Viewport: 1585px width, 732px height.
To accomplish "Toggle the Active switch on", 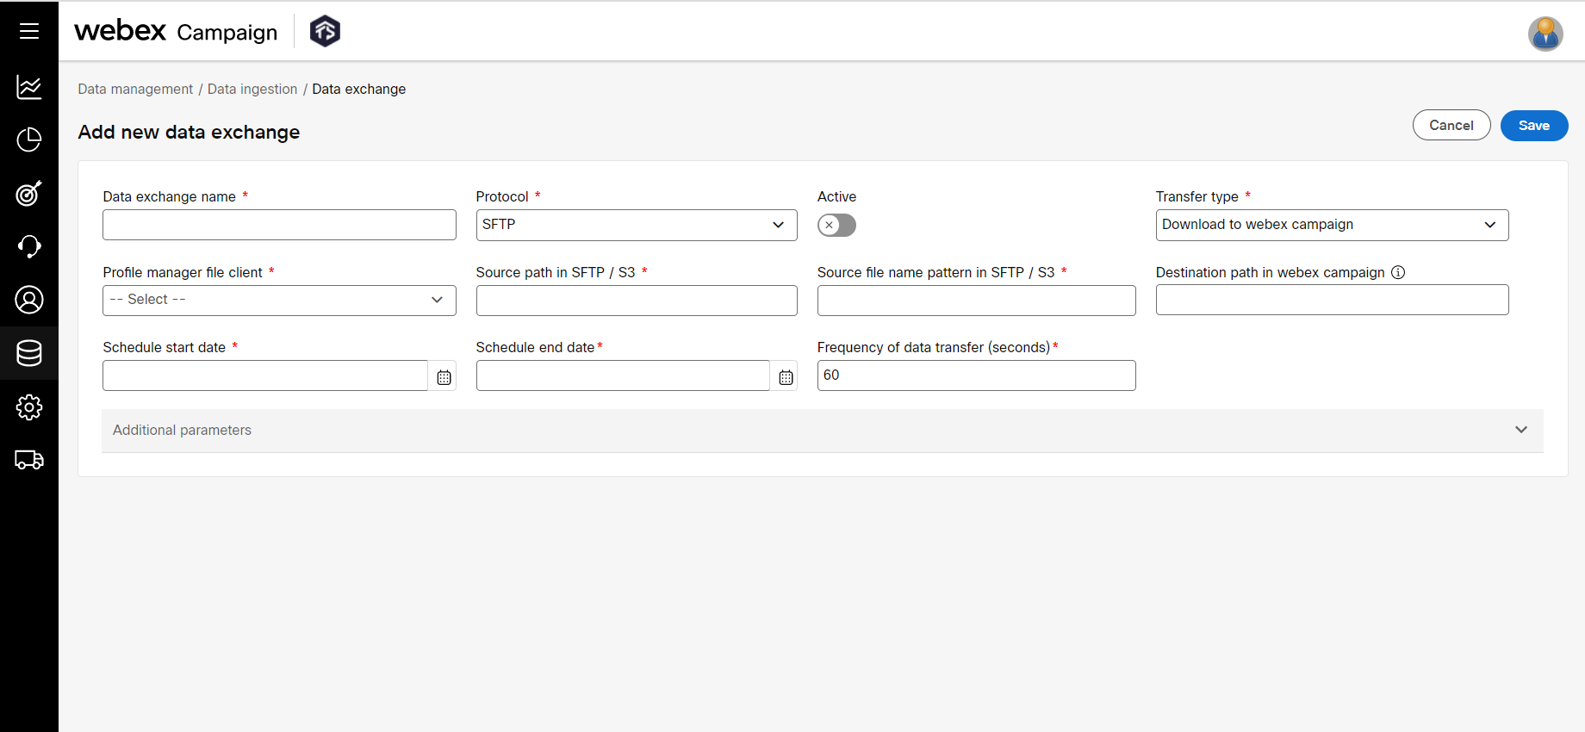I will [x=836, y=225].
